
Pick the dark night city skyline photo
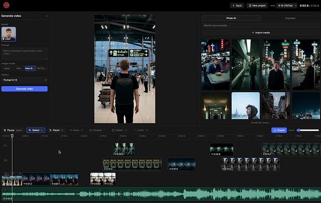click(306, 106)
